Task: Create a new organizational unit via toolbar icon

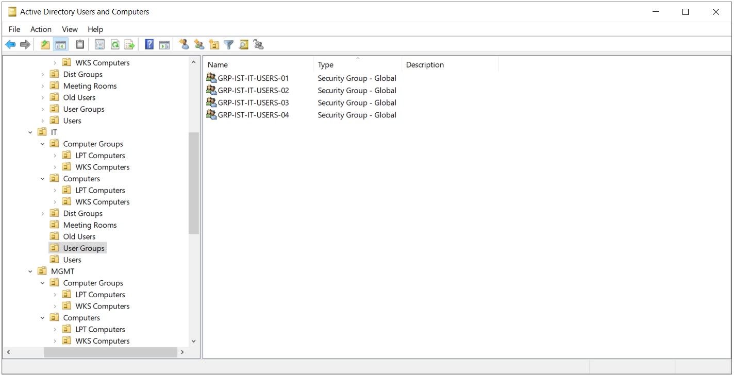Action: (x=214, y=45)
